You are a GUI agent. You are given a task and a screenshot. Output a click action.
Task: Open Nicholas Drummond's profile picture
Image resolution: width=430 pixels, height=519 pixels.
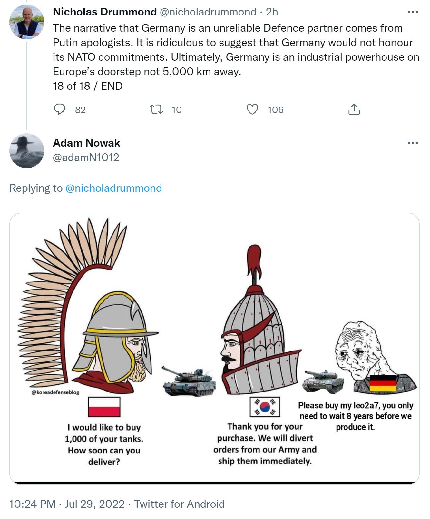(x=27, y=22)
